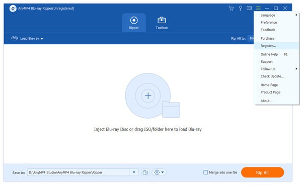This screenshot has height=185, width=302.
Task: Open the Save to path dropdown arrow
Action: click(x=134, y=172)
